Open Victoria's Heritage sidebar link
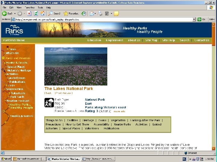This screenshot has height=162, width=217. pos(19,70)
